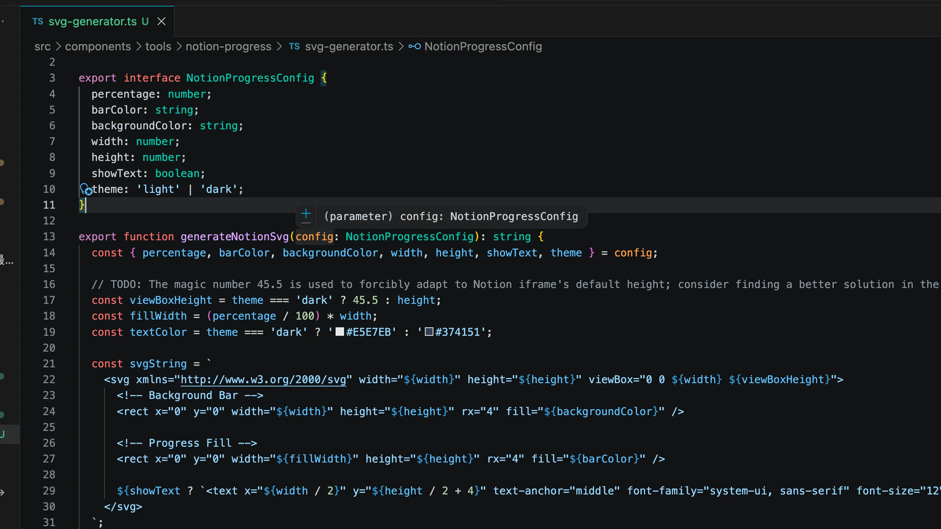Close the svg-generator.ts tab
The width and height of the screenshot is (941, 529).
(161, 22)
